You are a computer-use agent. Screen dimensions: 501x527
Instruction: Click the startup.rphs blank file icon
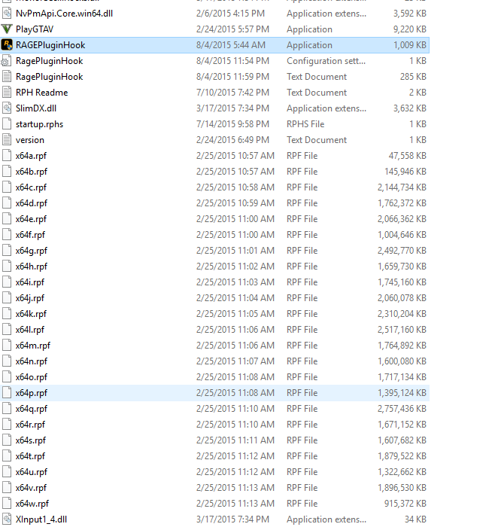(7, 124)
